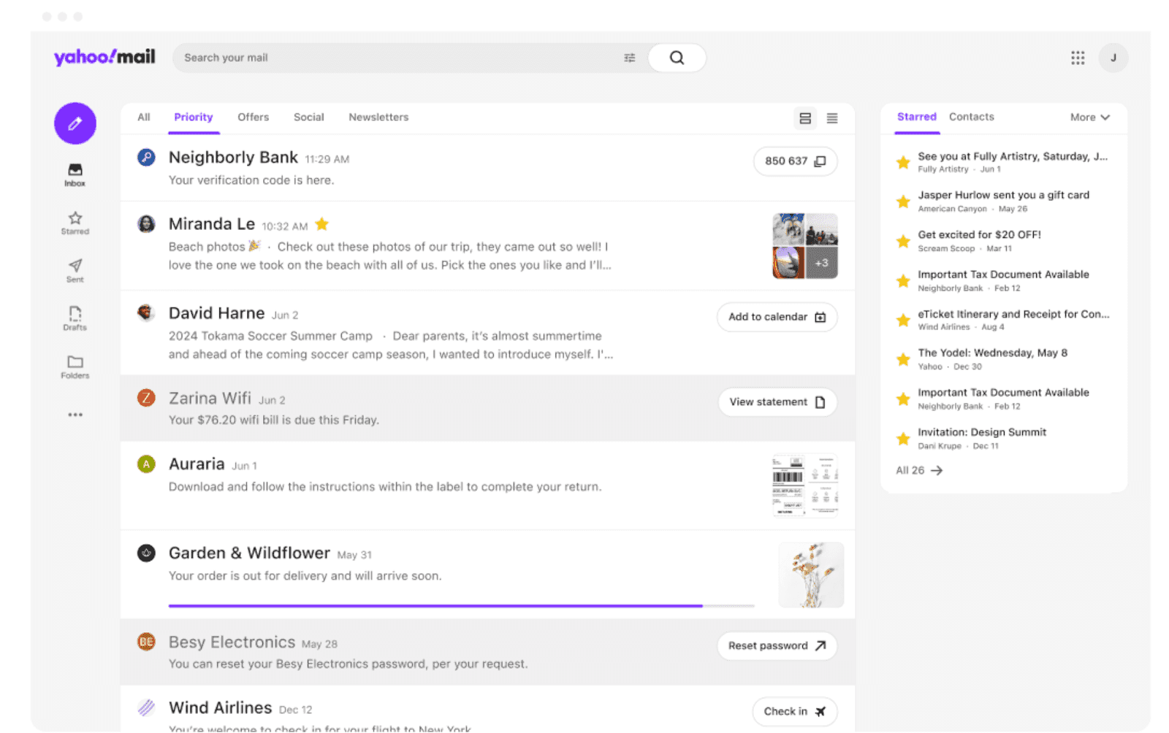Click Check in for Wind Airlines flight

[x=794, y=711]
